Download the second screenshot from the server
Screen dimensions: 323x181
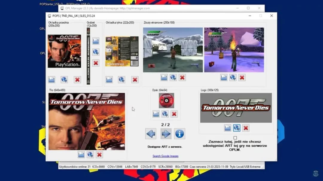pos(233,77)
